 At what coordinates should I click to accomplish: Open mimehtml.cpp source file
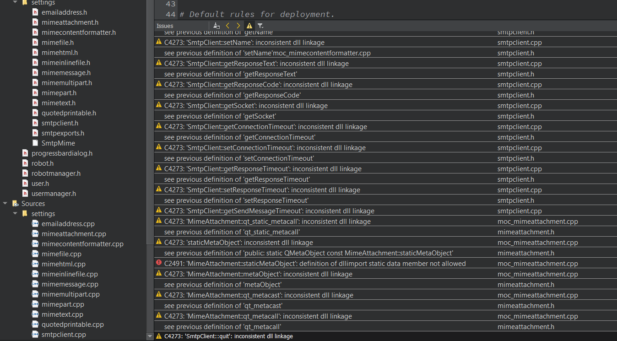pyautogui.click(x=64, y=264)
